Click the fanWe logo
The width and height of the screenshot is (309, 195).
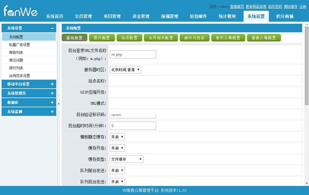click(21, 11)
